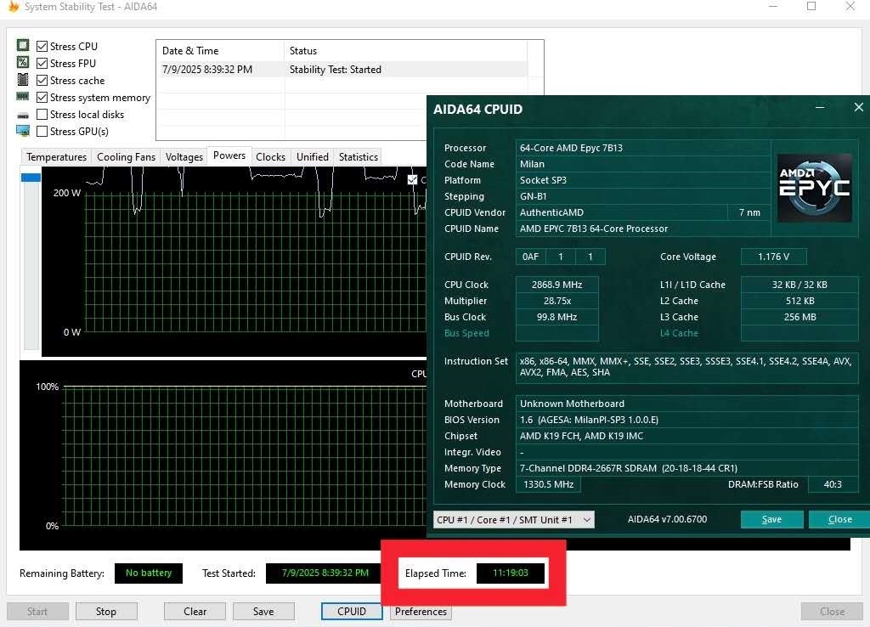Viewport: 870px width, 627px height.
Task: Switch to the Unified tab
Action: coord(313,157)
